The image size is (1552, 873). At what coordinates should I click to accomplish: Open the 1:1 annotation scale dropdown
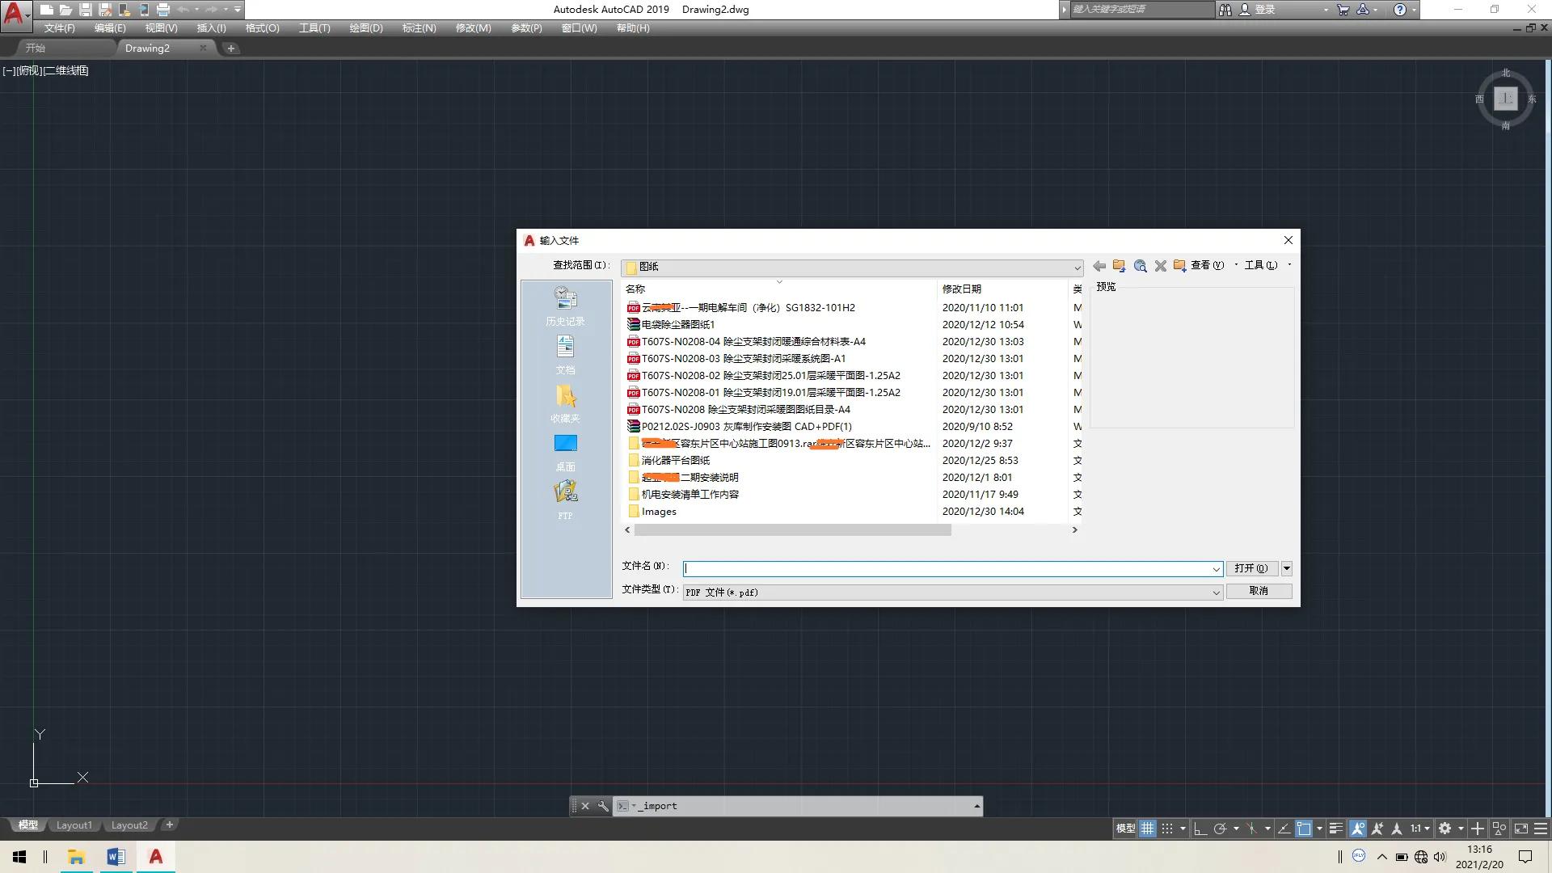tap(1420, 829)
